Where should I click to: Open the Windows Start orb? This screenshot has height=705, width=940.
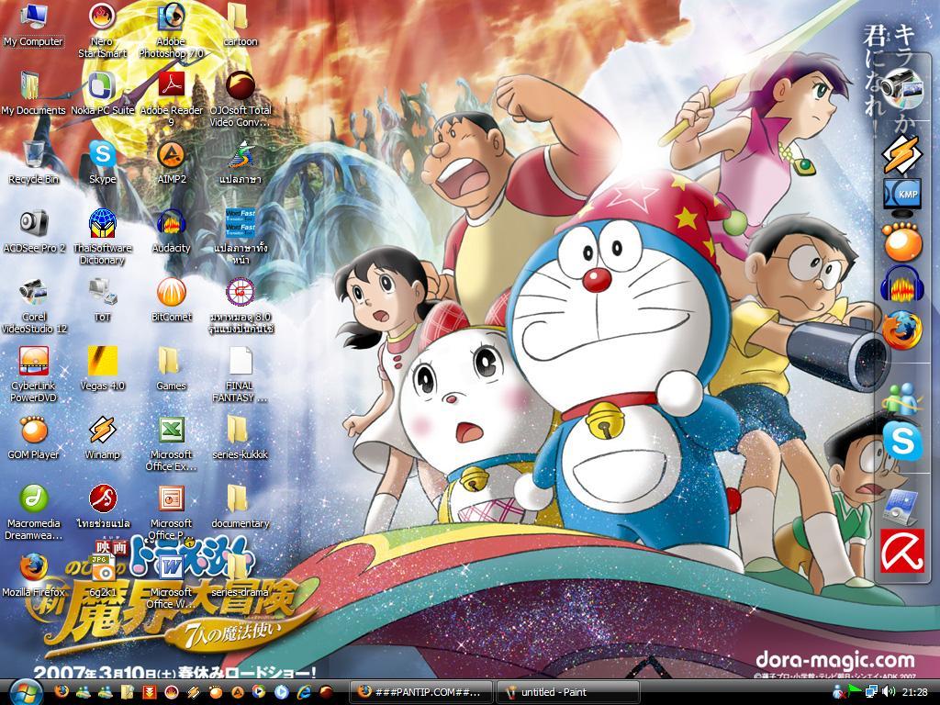click(25, 692)
